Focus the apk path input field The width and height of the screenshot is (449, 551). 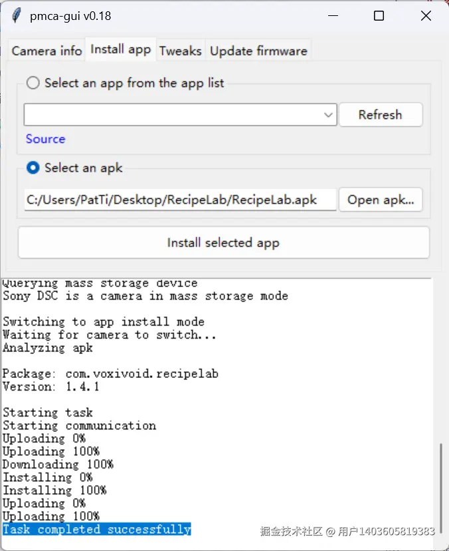click(180, 200)
